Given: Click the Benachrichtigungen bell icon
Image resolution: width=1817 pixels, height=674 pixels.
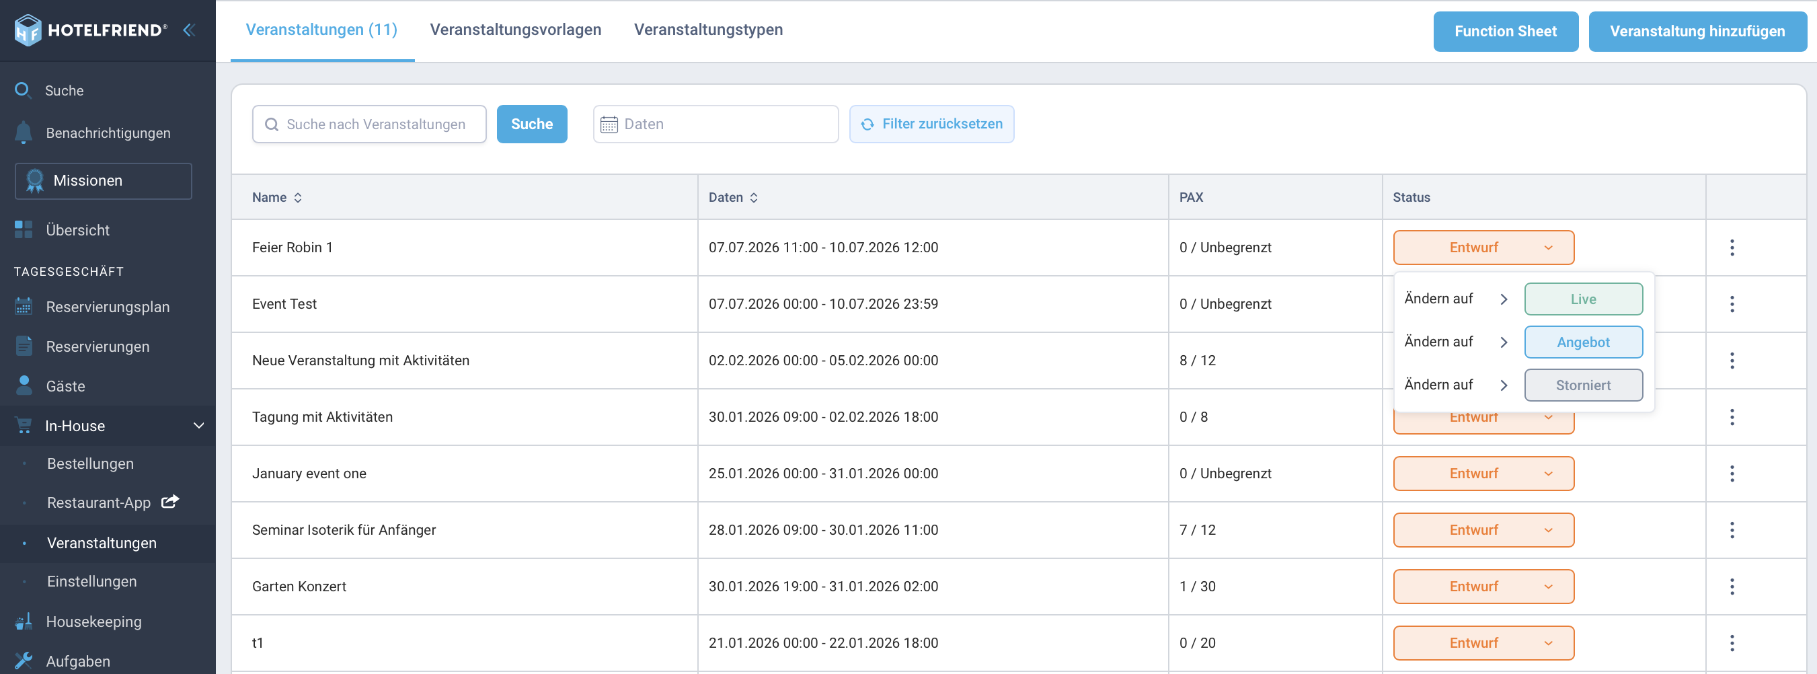Looking at the screenshot, I should [x=24, y=133].
